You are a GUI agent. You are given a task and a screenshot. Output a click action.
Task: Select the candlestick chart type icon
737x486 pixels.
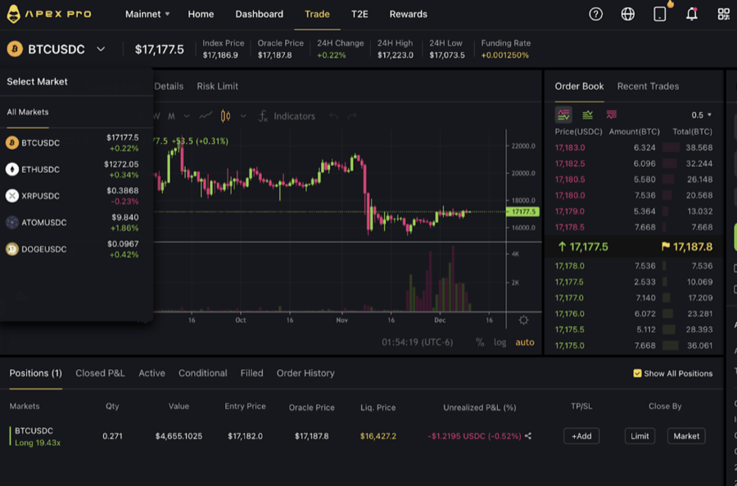click(225, 115)
